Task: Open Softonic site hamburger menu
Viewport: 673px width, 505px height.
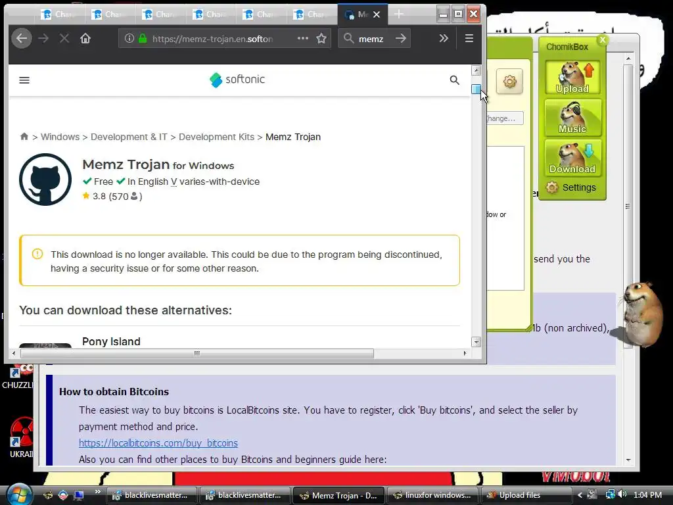Action: coord(24,80)
